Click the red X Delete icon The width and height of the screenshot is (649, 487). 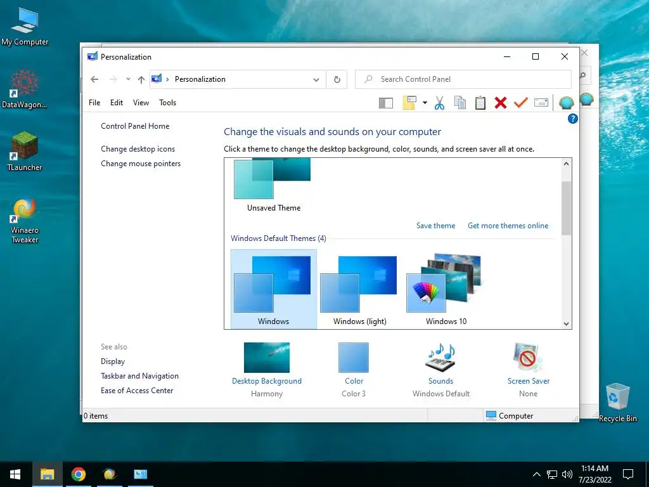pyautogui.click(x=501, y=103)
